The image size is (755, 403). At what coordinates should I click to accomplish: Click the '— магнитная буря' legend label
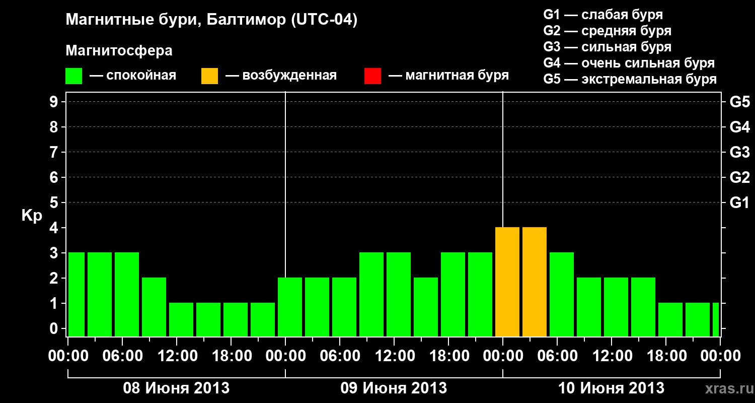pos(449,76)
